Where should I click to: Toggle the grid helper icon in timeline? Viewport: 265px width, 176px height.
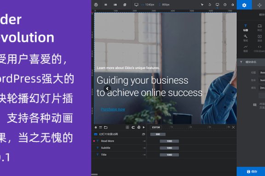pos(127,127)
